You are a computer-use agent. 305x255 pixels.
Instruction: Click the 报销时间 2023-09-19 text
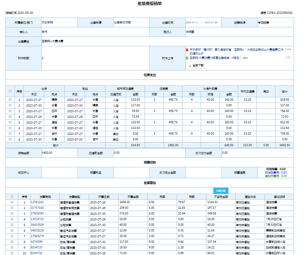tap(19, 13)
